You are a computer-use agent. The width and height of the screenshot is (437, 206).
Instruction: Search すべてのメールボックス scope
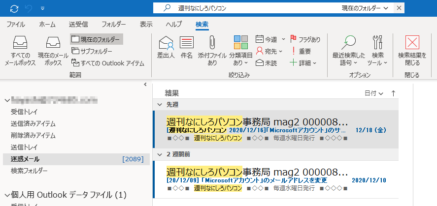pyautogui.click(x=20, y=51)
